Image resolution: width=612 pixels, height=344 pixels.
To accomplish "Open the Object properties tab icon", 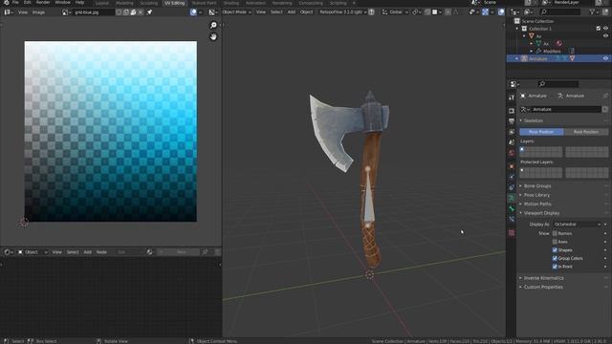I will (x=512, y=166).
